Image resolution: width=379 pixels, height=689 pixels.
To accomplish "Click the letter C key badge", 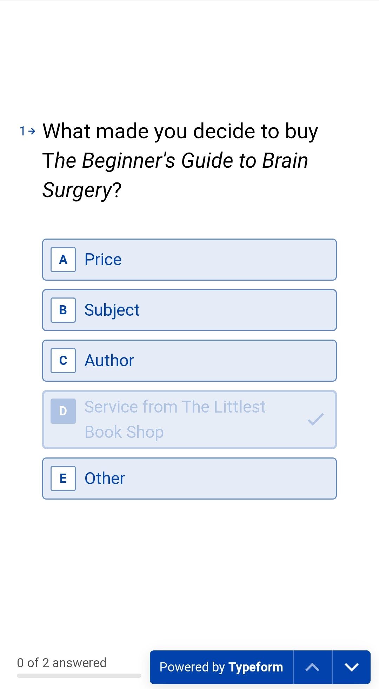I will [x=63, y=361].
